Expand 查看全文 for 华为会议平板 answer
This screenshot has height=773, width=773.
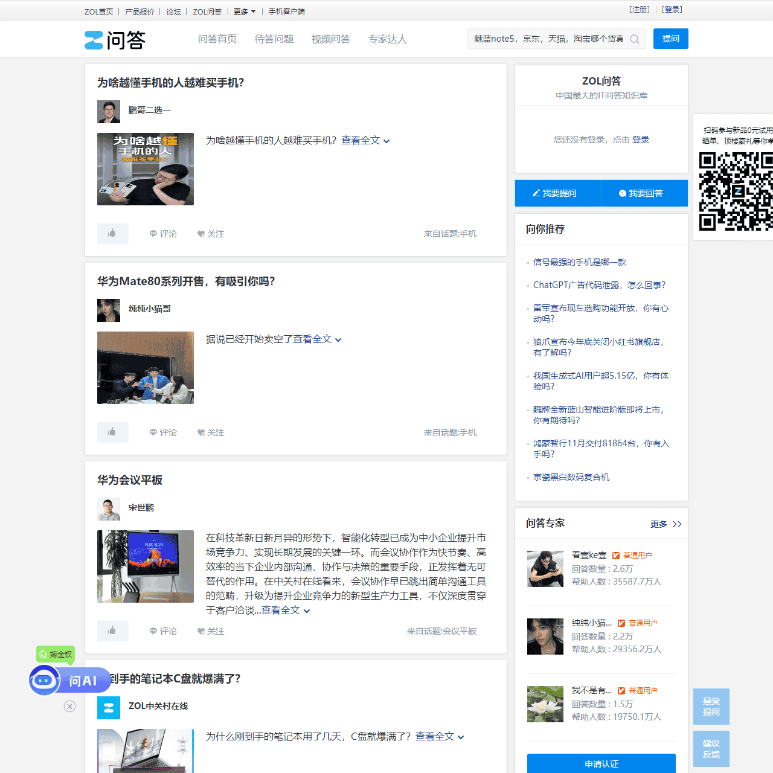coord(285,611)
